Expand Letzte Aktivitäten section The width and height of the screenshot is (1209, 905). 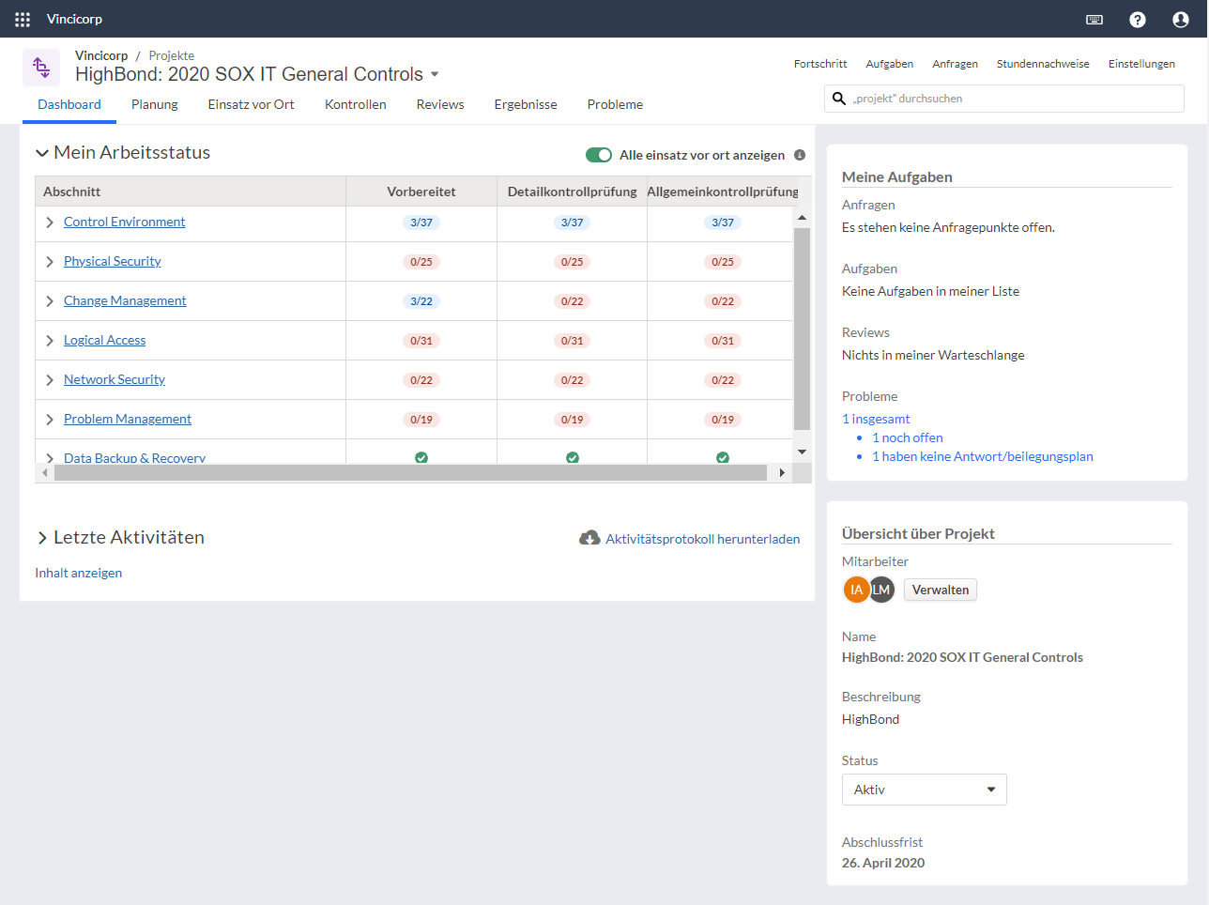[x=42, y=538]
